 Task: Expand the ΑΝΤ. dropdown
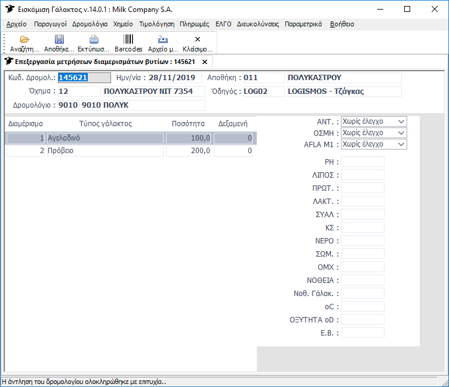[401, 121]
